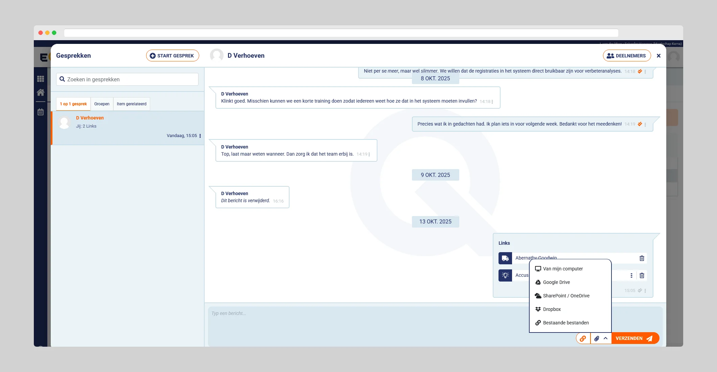The image size is (717, 372).
Task: Delete the Abernathy-Goodwin link with trash icon
Action: tap(642, 258)
